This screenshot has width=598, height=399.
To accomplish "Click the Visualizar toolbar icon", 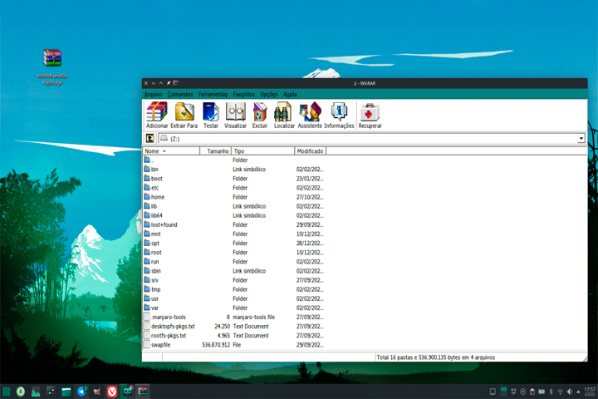I will [x=235, y=115].
